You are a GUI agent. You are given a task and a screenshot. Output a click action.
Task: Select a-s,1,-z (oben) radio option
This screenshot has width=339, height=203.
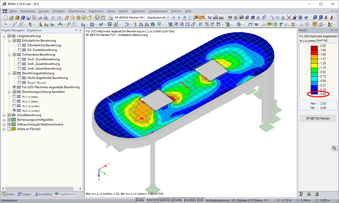click(x=14, y=96)
